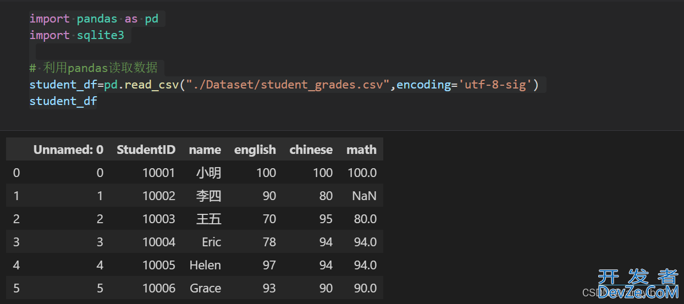
Task: Click english score 97 in Helen's row
Action: coord(269,265)
